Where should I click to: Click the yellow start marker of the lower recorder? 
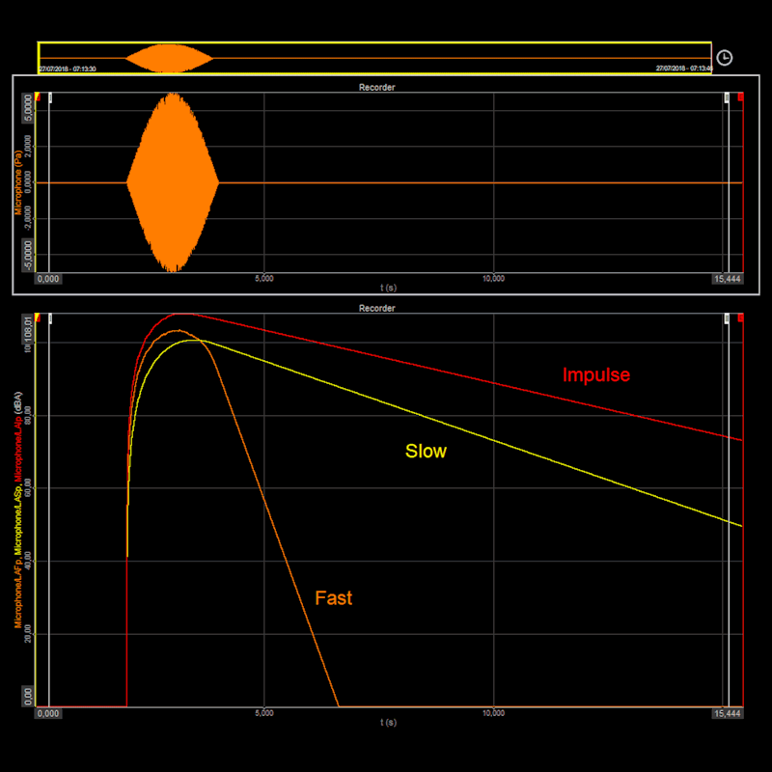(x=38, y=318)
